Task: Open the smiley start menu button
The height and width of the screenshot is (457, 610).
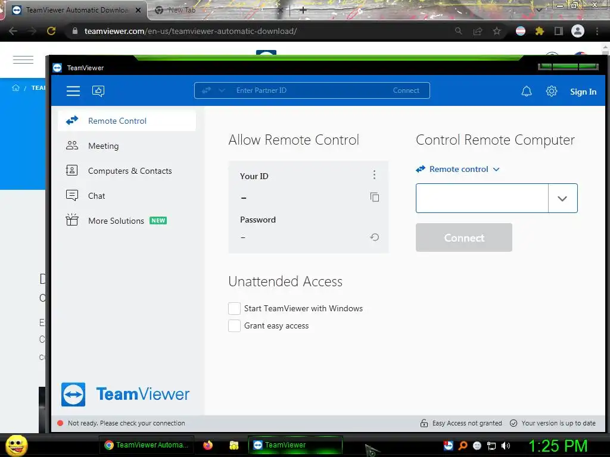Action: point(16,445)
